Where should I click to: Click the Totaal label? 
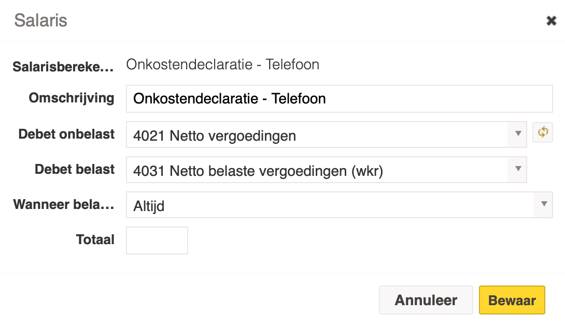(x=95, y=240)
